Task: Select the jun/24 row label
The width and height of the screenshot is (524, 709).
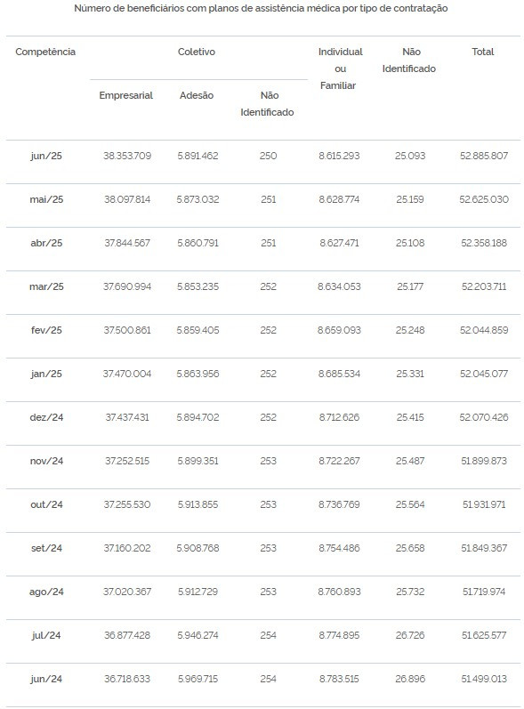Action: pyautogui.click(x=46, y=679)
